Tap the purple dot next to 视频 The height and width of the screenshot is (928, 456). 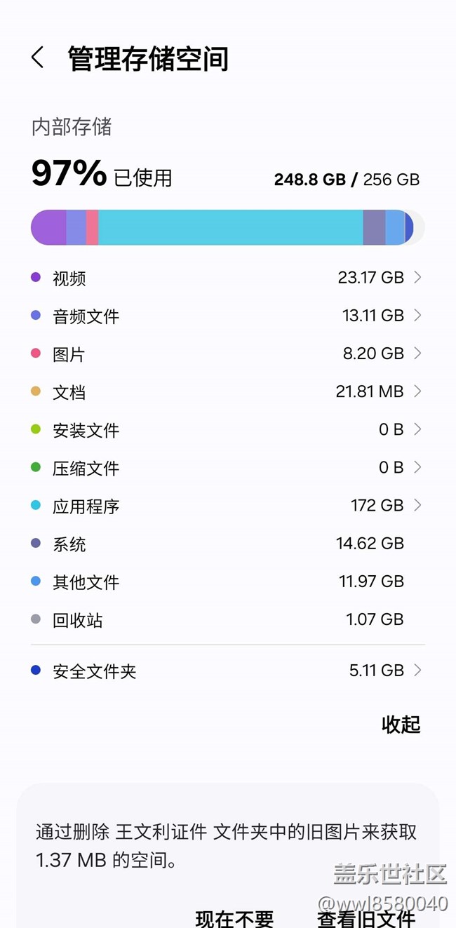[x=36, y=278]
